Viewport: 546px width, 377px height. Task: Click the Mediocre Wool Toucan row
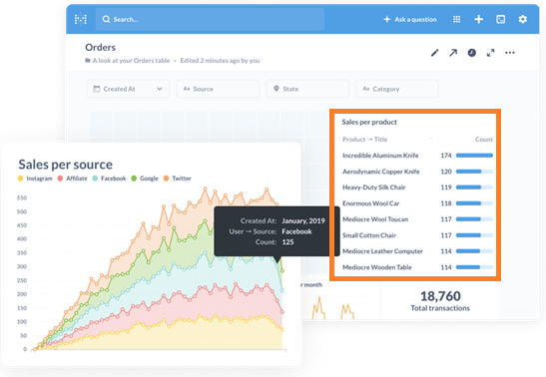417,219
